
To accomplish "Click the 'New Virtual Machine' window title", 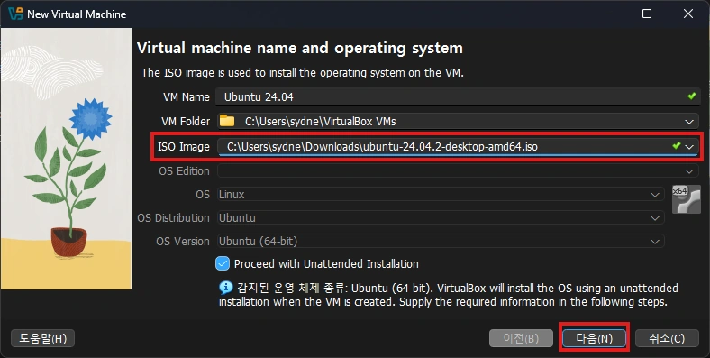I will point(77,14).
